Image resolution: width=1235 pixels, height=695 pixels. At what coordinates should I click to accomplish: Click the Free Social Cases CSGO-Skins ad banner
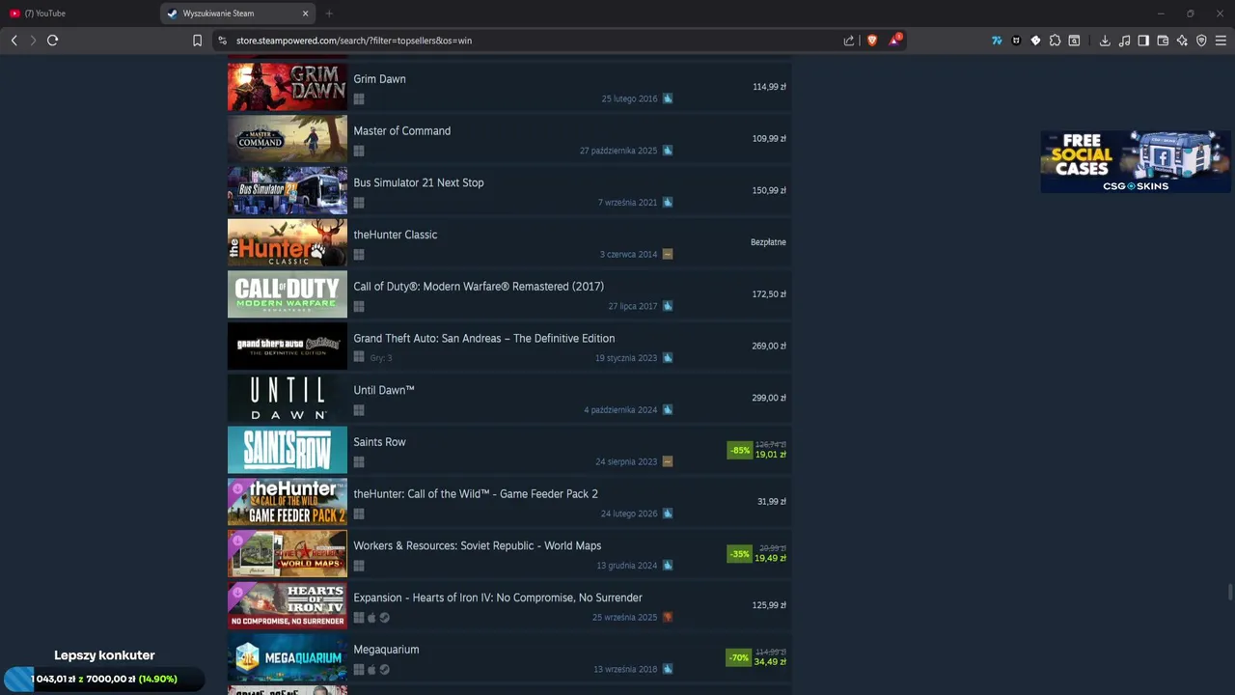pyautogui.click(x=1135, y=161)
